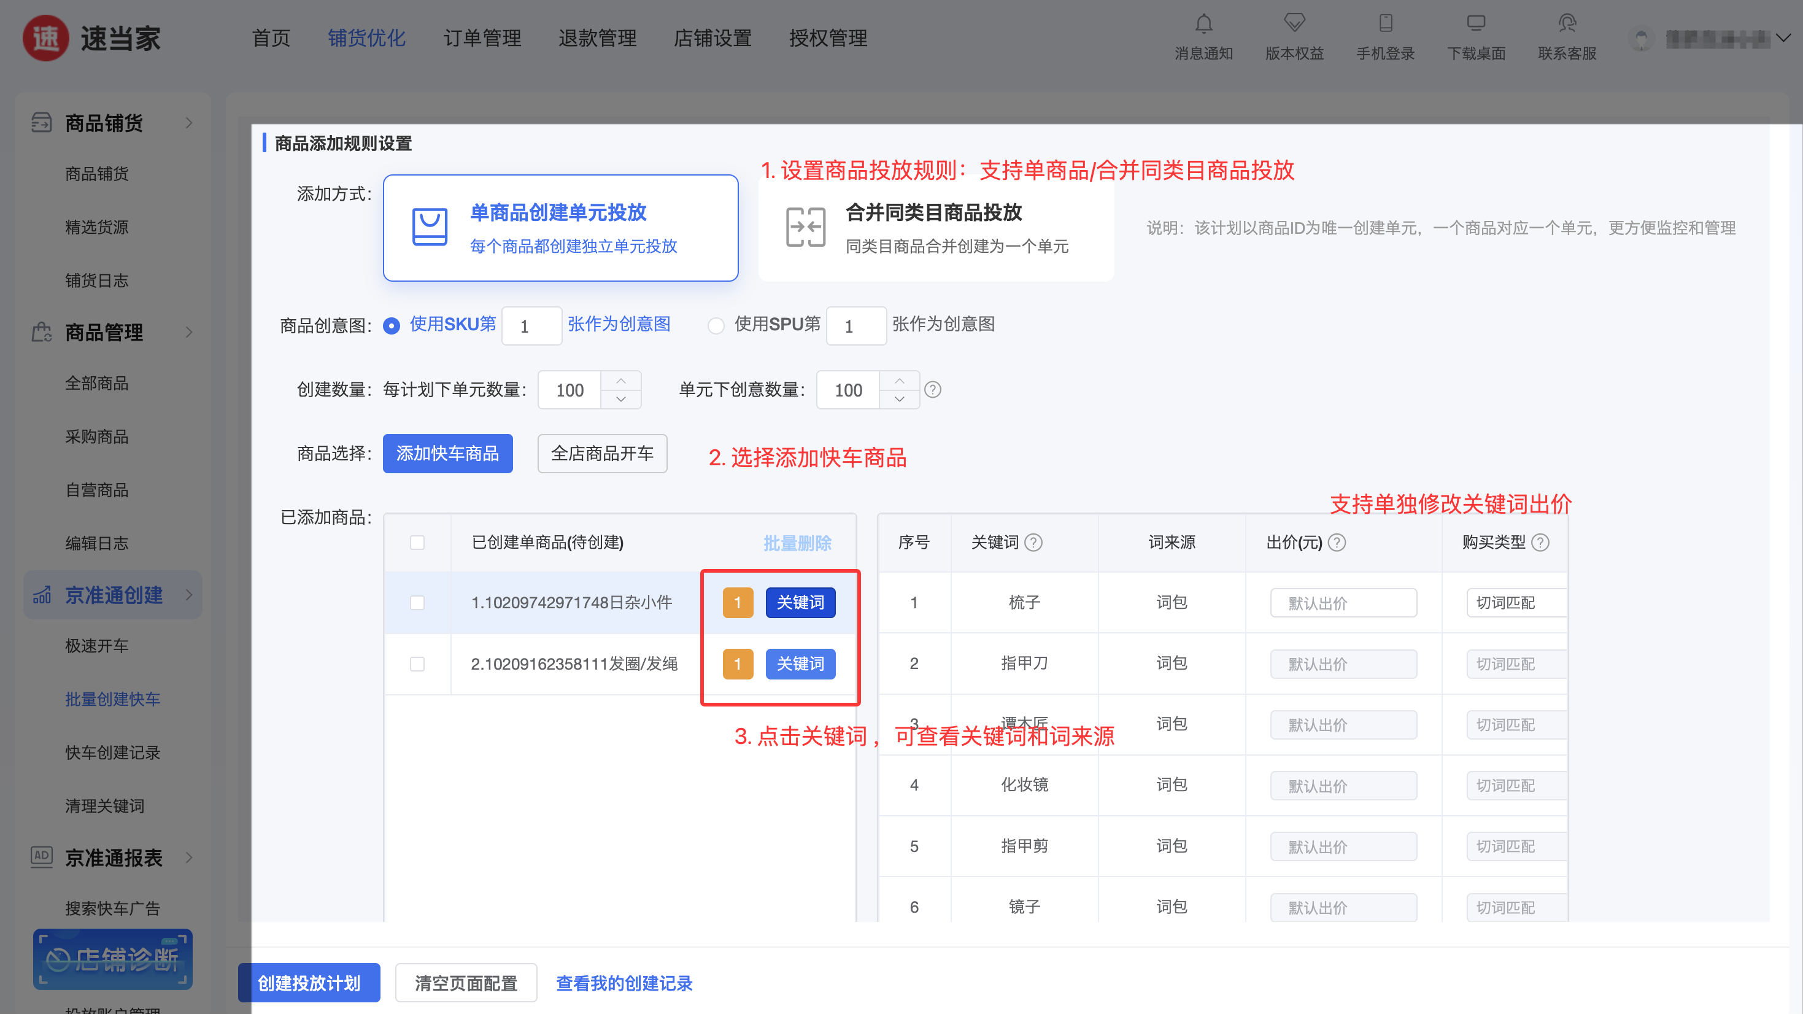Click the 店铺诊断 banner image
1803x1014 pixels.
pyautogui.click(x=112, y=958)
